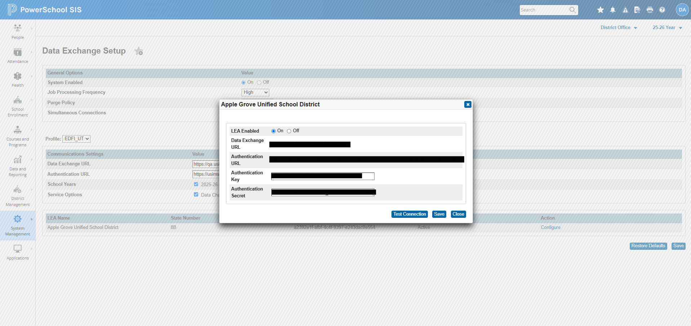Toggle the 2025-26 School Years checkbox
The image size is (691, 326).
click(196, 184)
